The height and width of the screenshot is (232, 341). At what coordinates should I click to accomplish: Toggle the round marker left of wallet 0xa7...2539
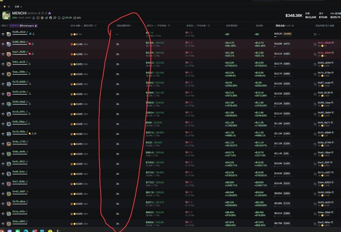pos(3,54)
